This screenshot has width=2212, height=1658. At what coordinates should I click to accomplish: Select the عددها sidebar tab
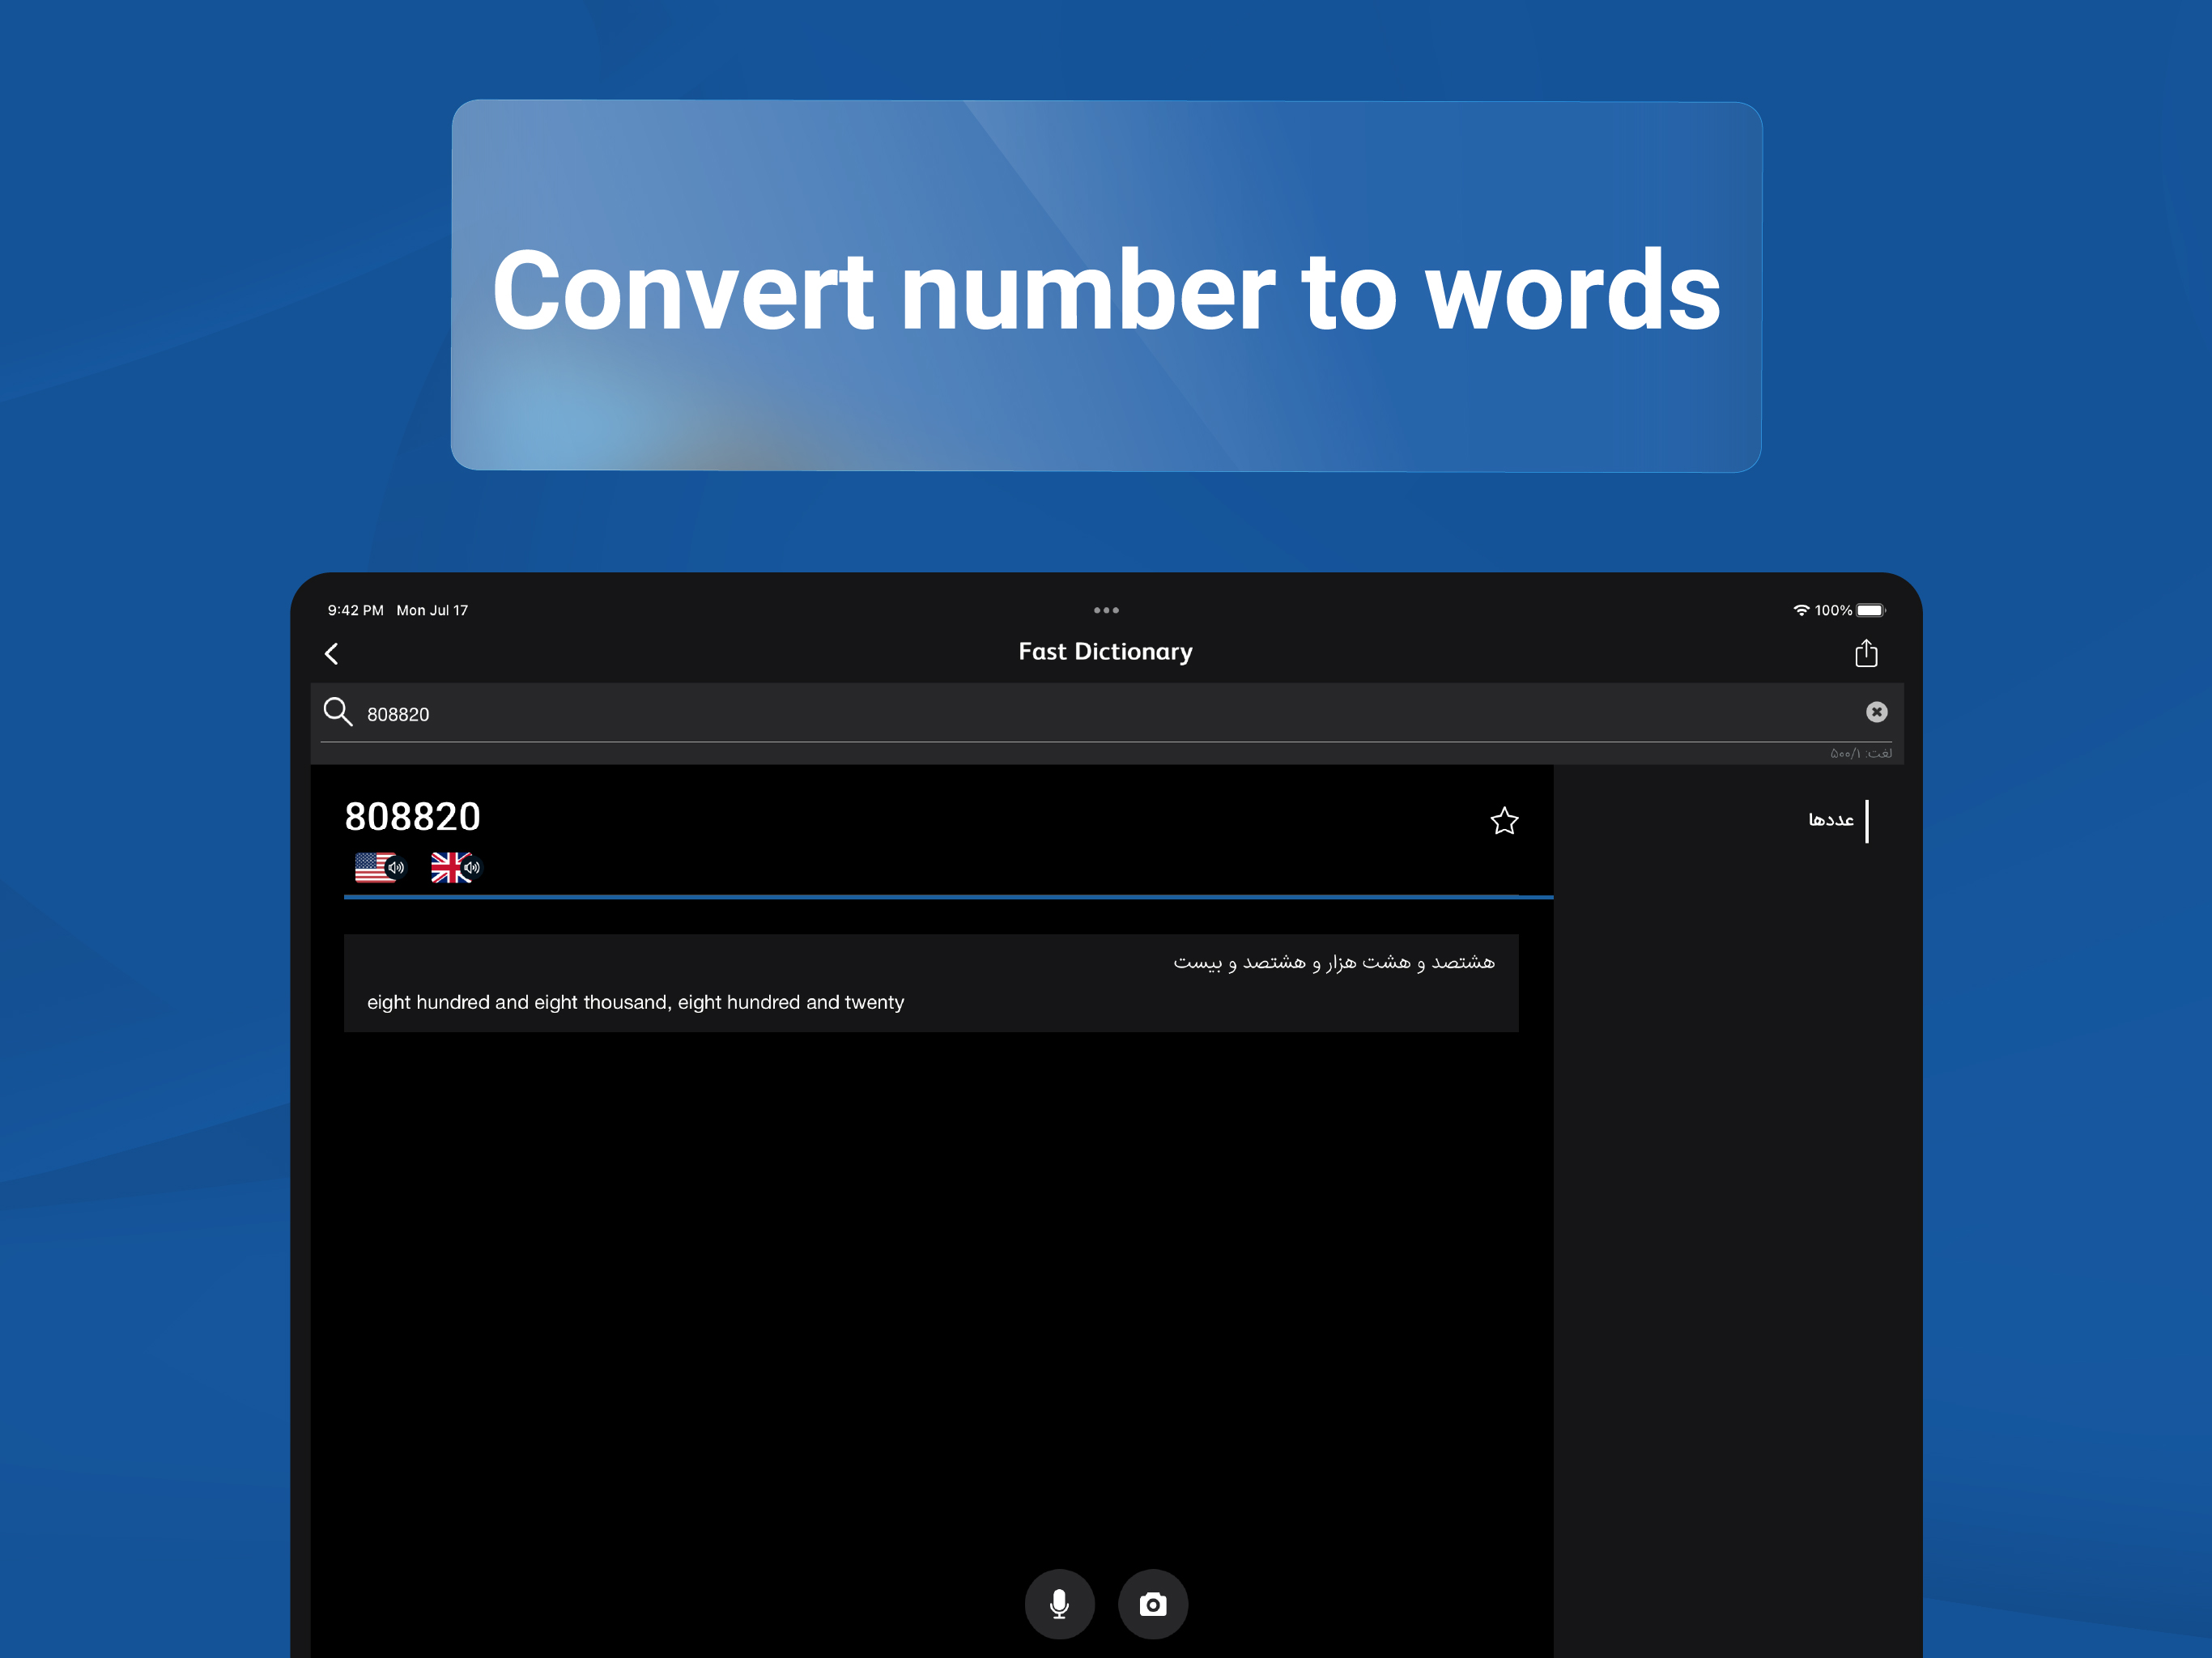[x=1831, y=820]
